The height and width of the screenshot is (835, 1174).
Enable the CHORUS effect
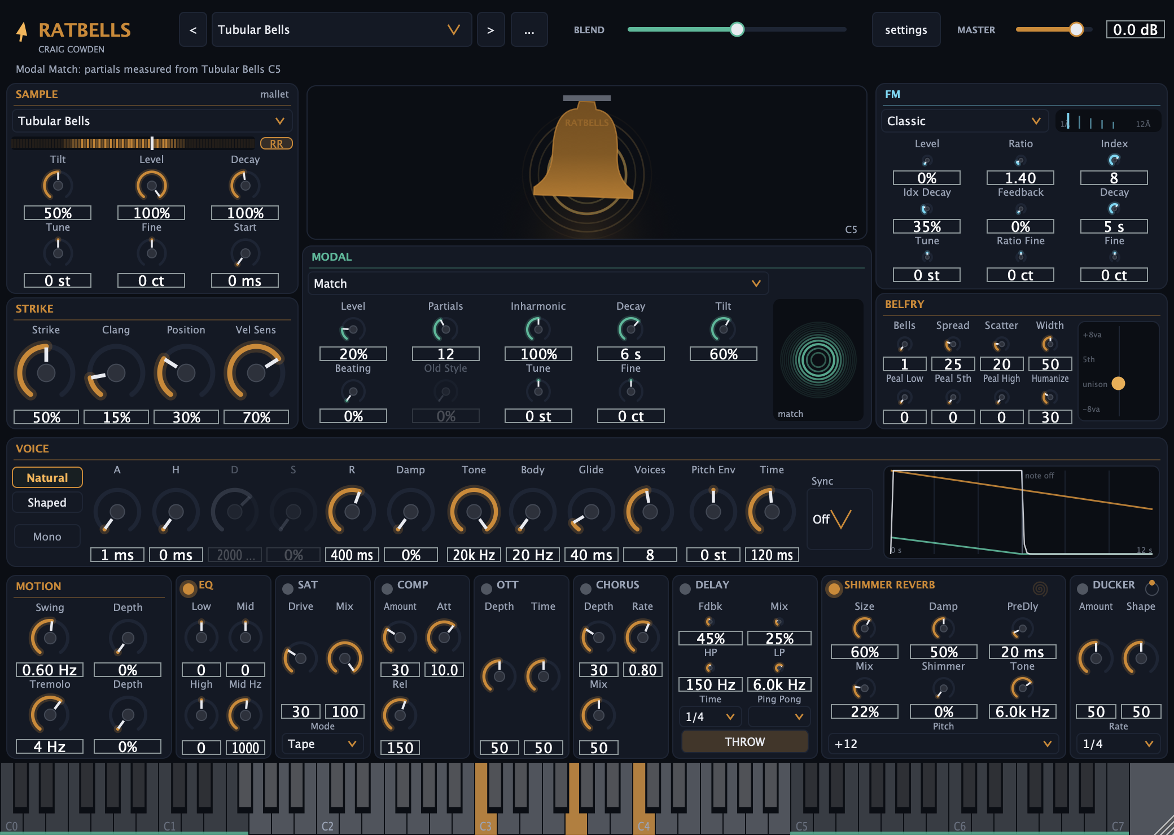(x=586, y=589)
